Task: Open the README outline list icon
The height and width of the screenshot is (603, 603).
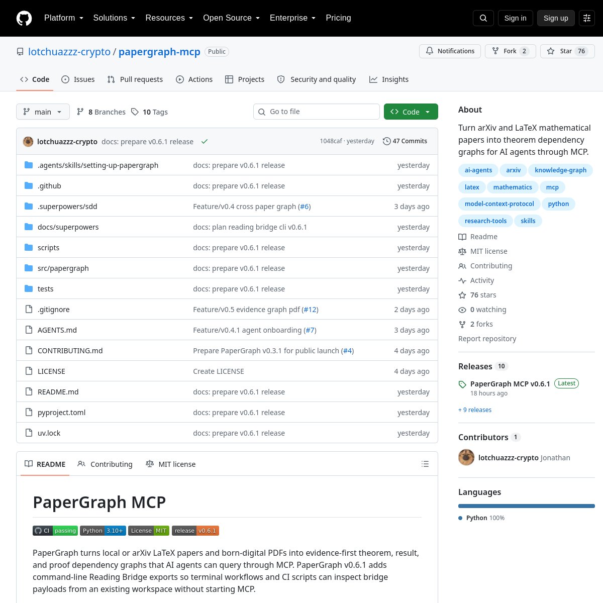Action: (425, 464)
